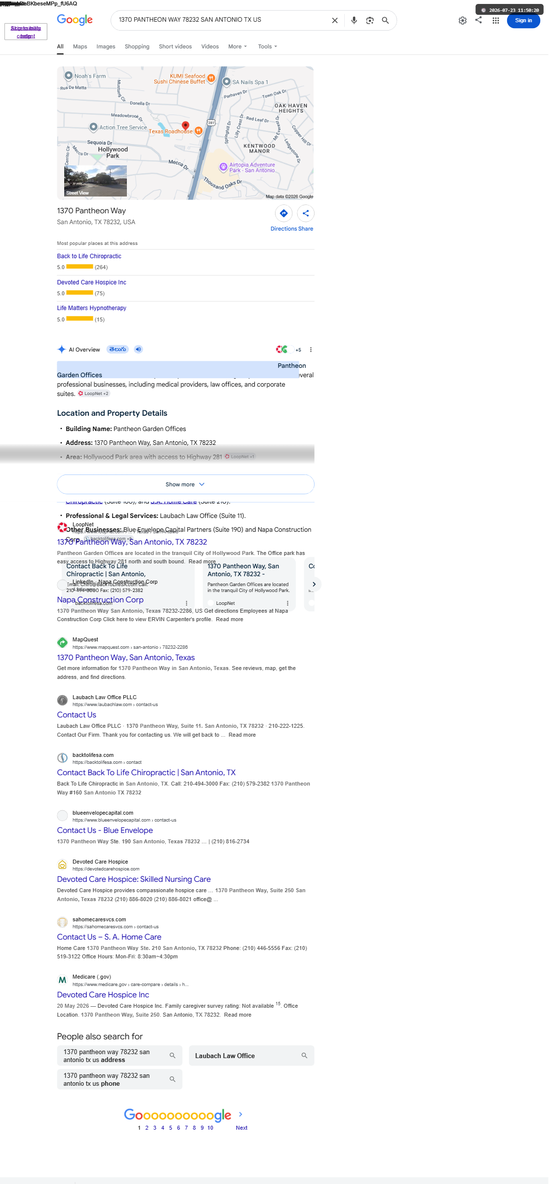Open Life Matters Hypnotherapy place link
Screen dimensions: 555x1184
coord(91,308)
